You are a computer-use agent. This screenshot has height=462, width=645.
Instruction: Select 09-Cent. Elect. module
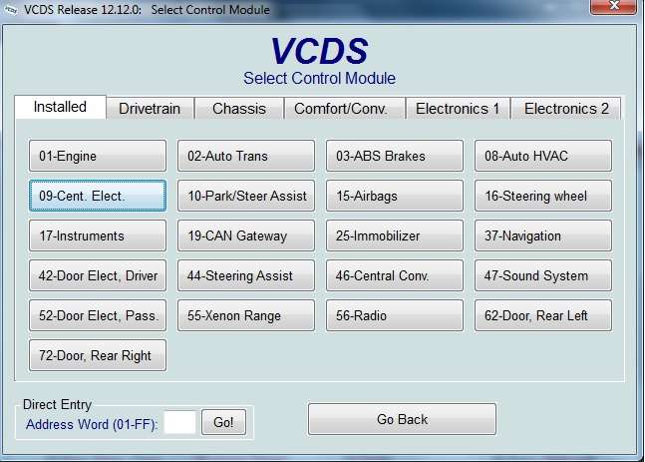[98, 196]
